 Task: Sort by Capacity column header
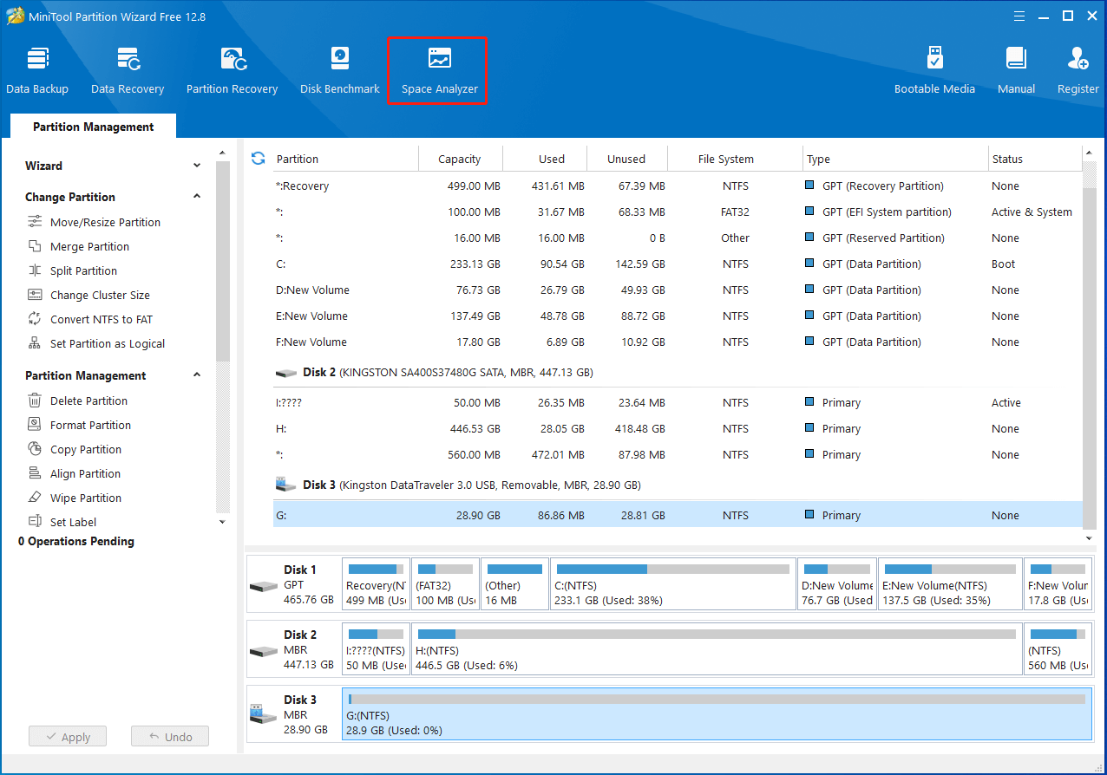click(x=460, y=159)
